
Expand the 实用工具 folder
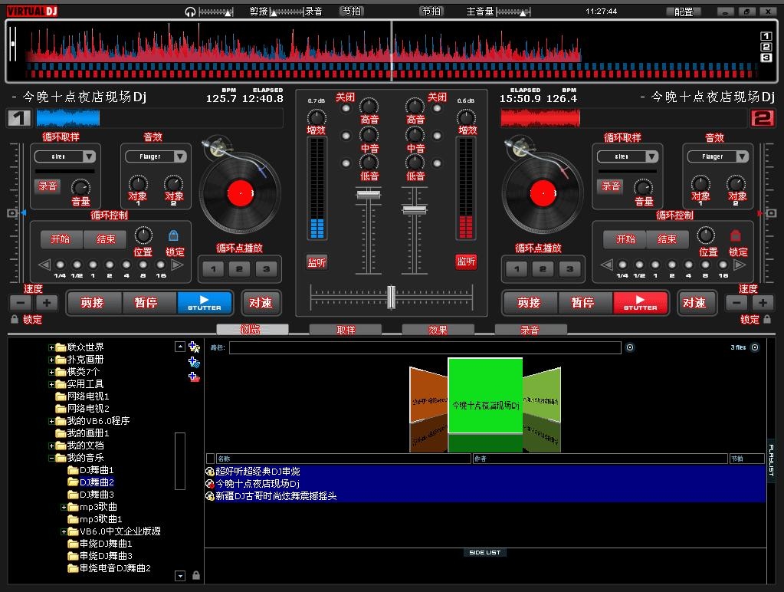51,384
